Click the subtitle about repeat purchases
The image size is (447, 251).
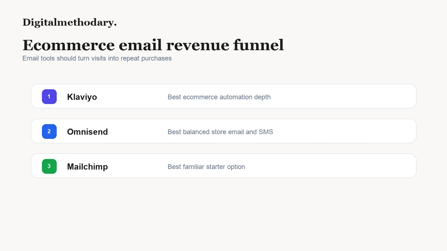[x=97, y=58]
